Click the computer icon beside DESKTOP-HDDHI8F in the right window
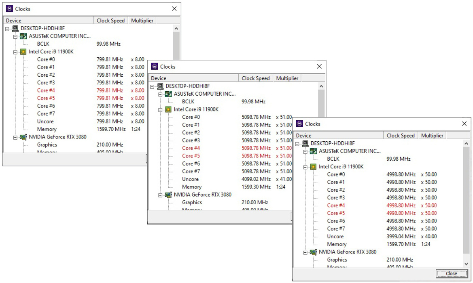The height and width of the screenshot is (283, 473). [305, 143]
